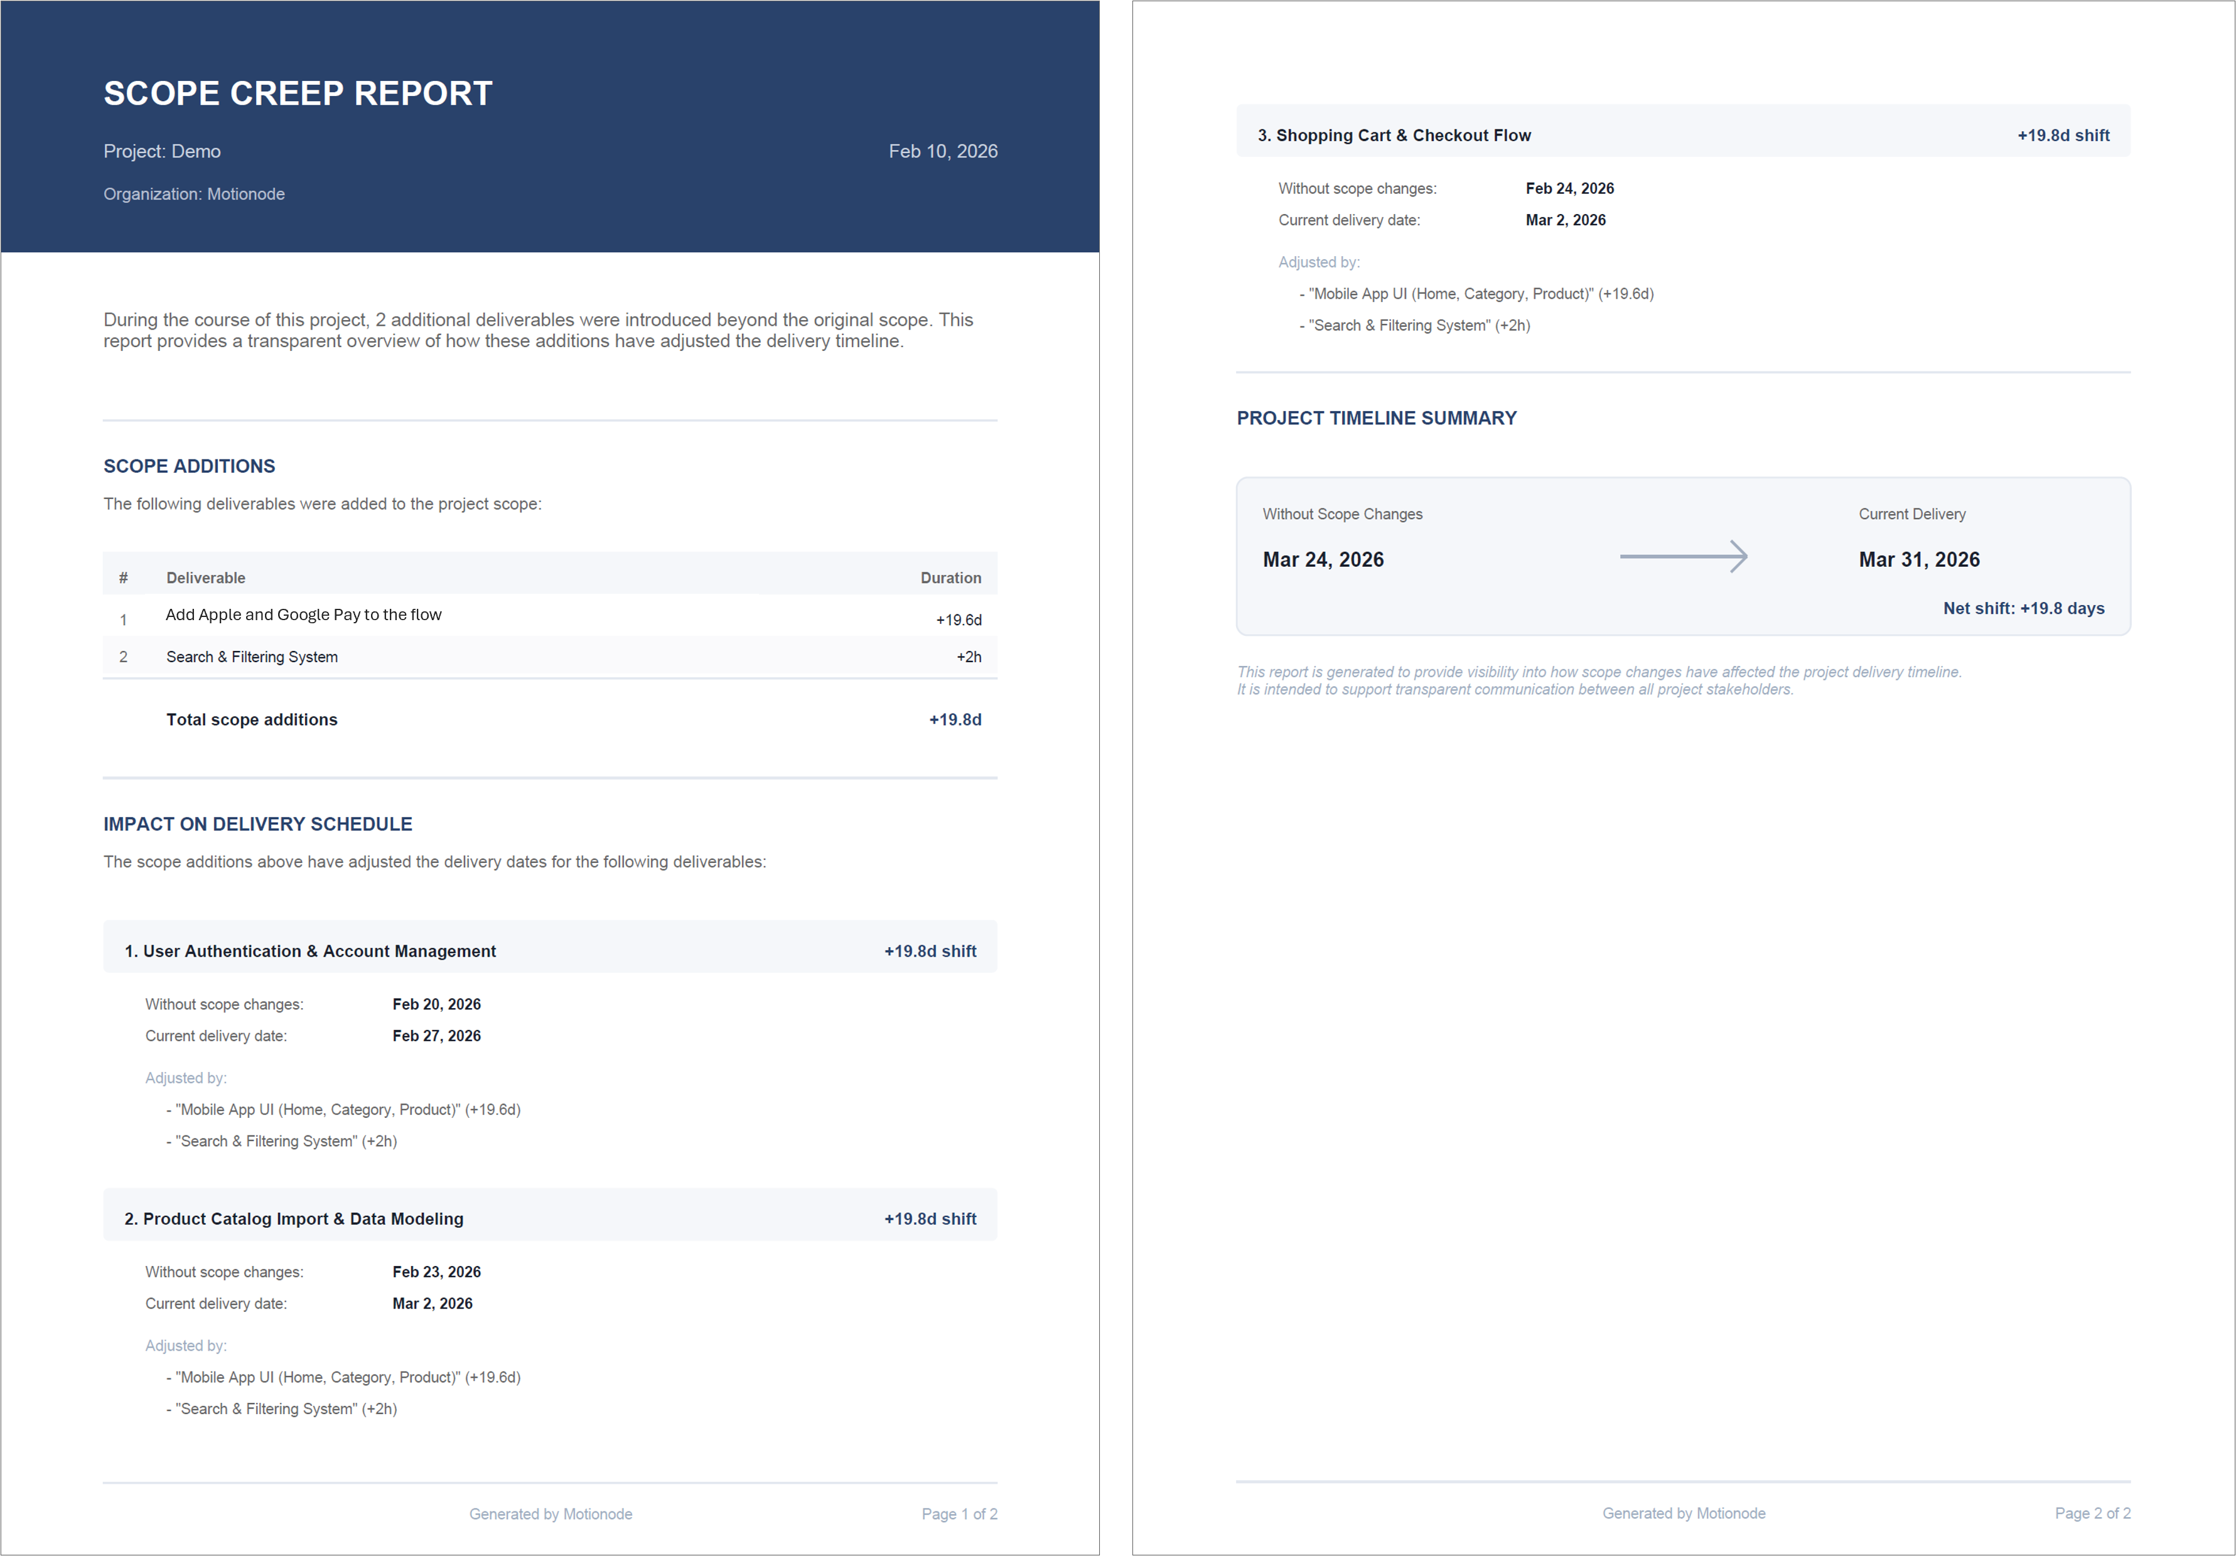Viewport: 2236px width, 1556px height.
Task: Click the Net shift: +19.8 days text
Action: (x=2024, y=608)
